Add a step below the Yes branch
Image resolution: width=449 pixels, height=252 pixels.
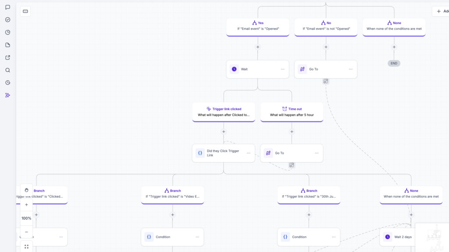coord(258,47)
